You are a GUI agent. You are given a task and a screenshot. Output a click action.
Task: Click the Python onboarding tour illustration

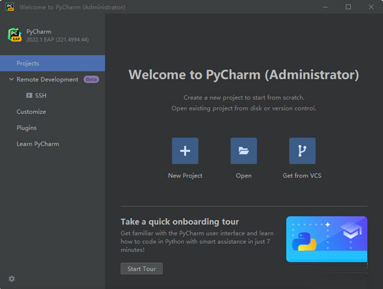(326, 239)
